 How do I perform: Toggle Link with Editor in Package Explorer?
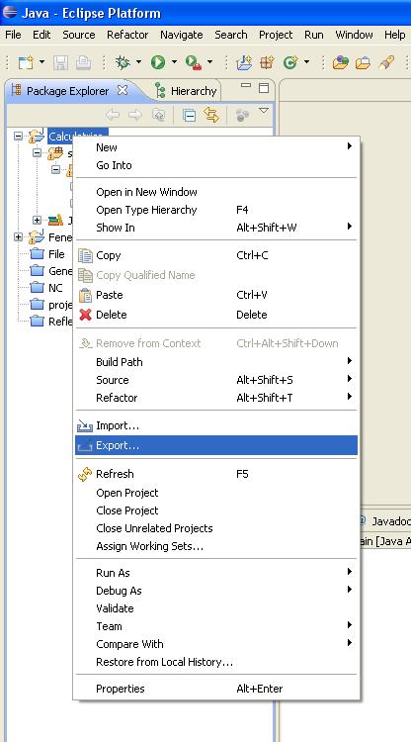click(211, 115)
